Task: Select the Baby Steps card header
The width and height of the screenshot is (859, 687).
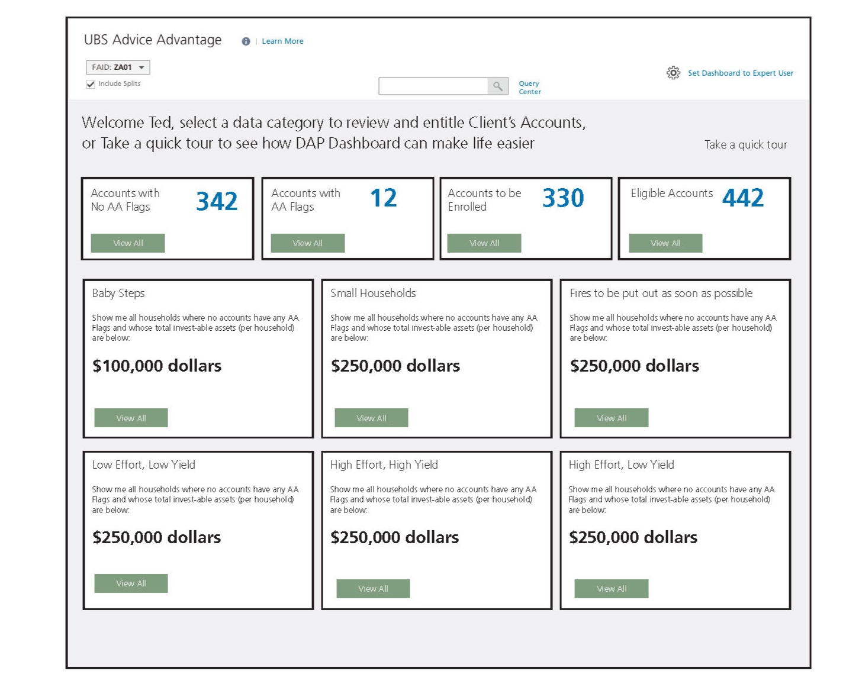Action: point(118,293)
